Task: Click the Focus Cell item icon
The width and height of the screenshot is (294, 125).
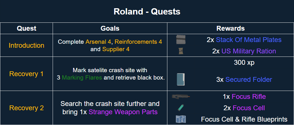Action: [x=181, y=108]
